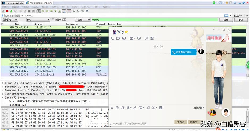Screen dimensions: 250x131
Task: Open the 文件 menu
Action: [5, 7]
